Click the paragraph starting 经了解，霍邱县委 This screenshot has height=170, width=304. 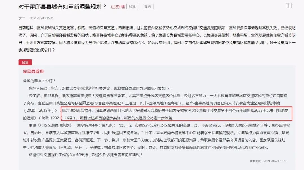(156, 107)
